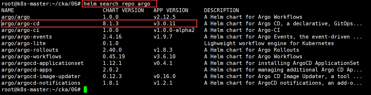Click the green cursor at the bottom prompt
The height and width of the screenshot is (95, 371).
coord(85,90)
